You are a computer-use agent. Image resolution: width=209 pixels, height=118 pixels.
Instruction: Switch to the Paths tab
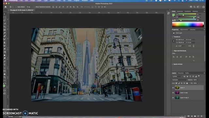tap(187, 73)
